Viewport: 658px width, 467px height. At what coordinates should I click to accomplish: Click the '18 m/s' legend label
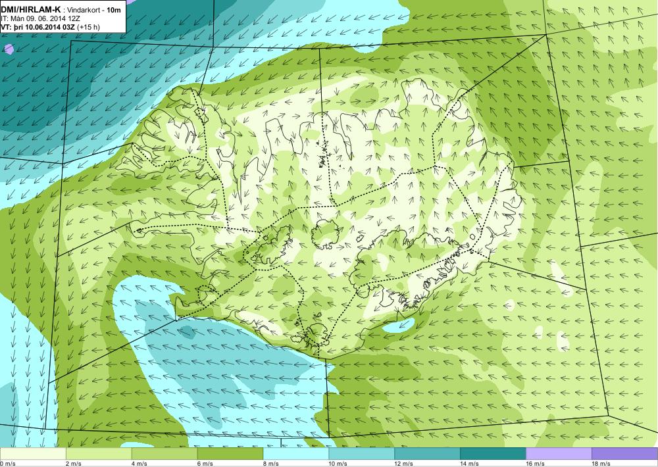(601, 464)
